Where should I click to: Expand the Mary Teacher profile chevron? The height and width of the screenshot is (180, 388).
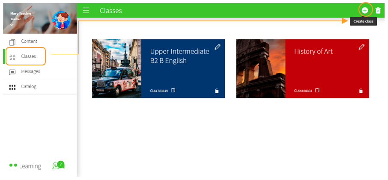pyautogui.click(x=12, y=25)
